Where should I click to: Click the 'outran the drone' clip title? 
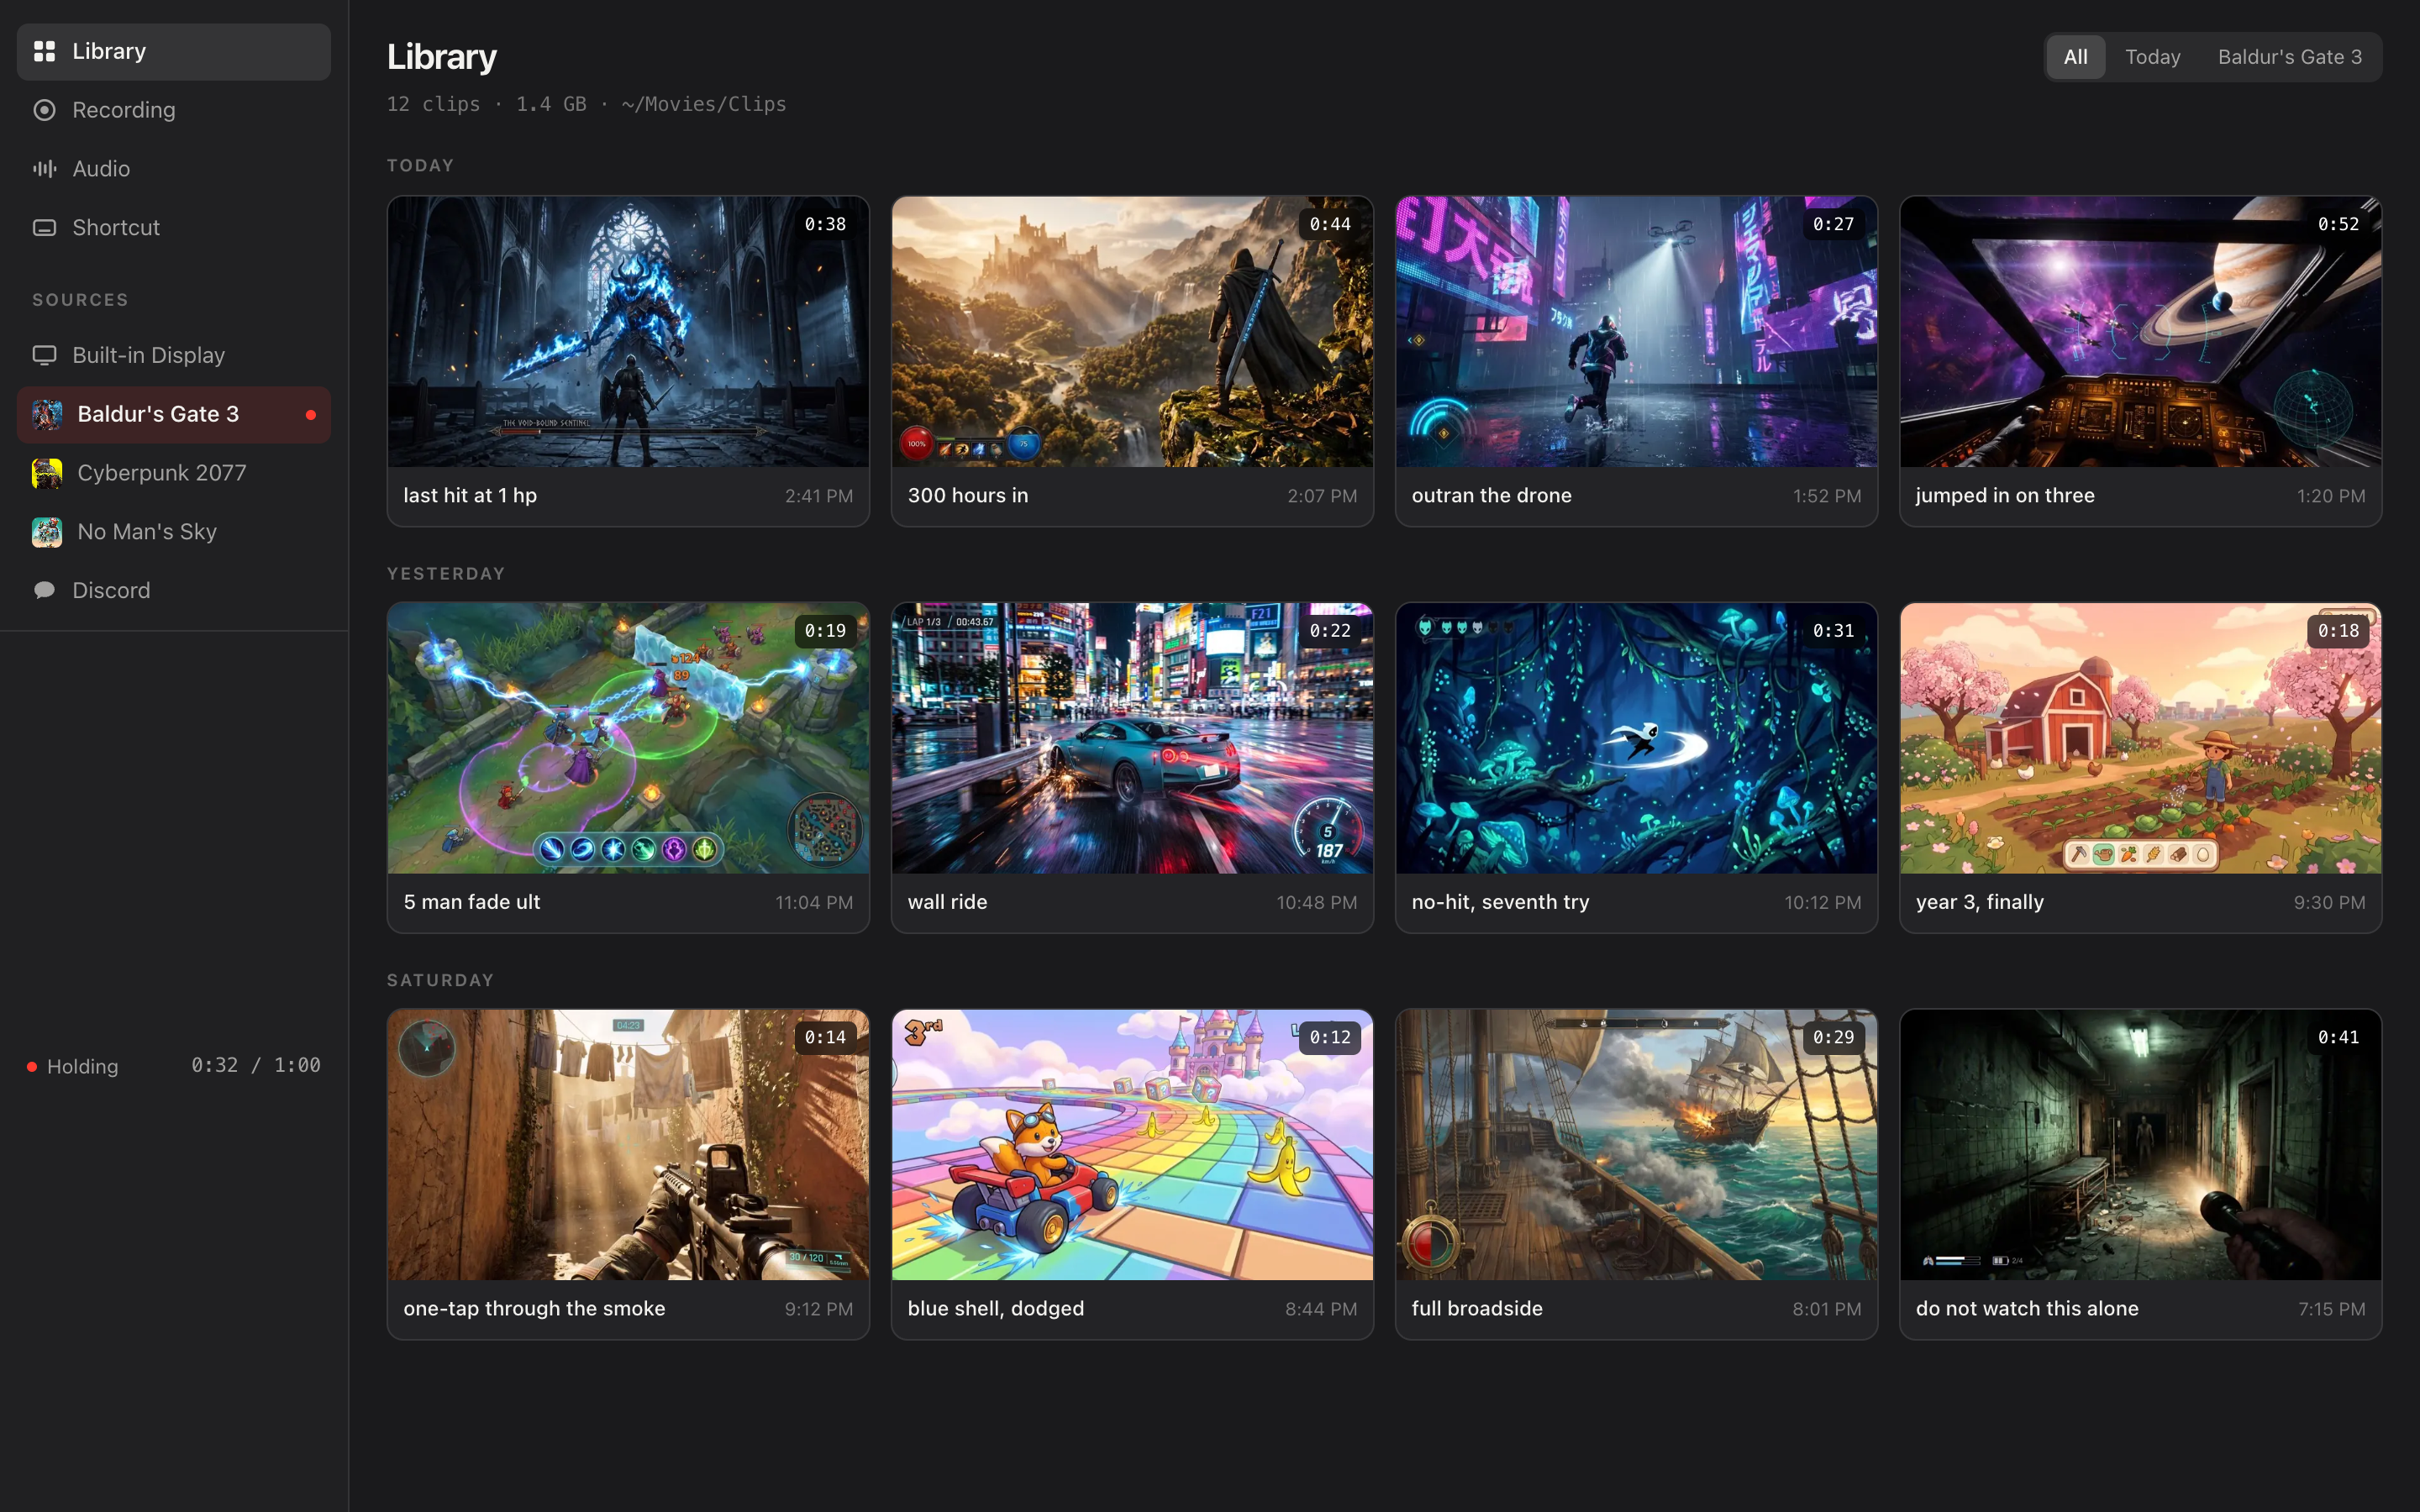[1491, 496]
